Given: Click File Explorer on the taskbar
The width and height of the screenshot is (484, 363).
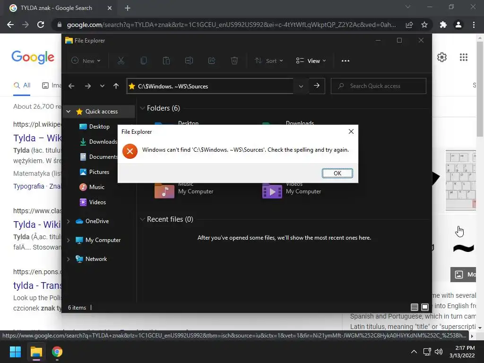Looking at the screenshot, I should click(x=36, y=352).
